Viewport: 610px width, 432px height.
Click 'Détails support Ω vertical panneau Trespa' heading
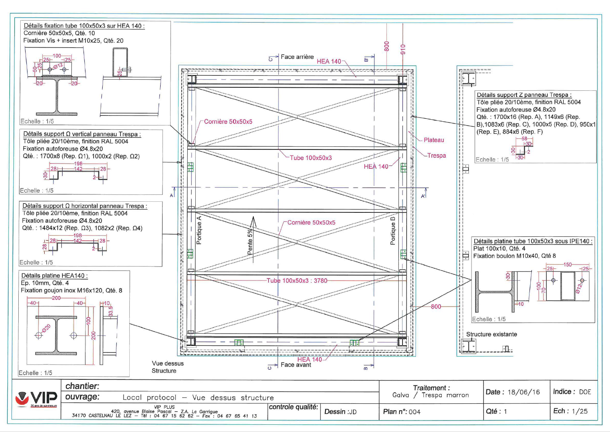pyautogui.click(x=82, y=134)
